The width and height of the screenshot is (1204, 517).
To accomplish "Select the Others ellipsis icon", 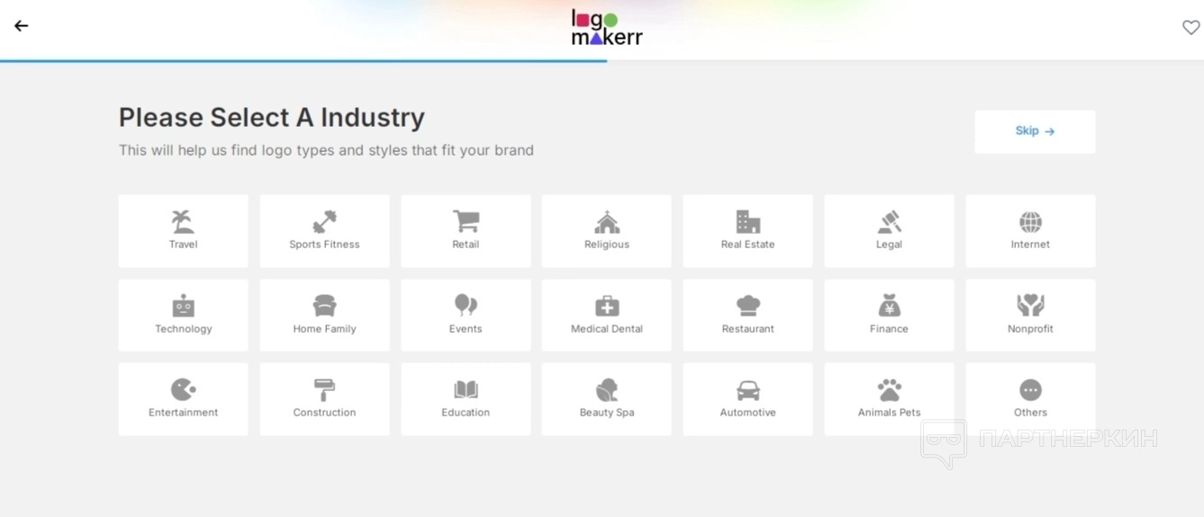I will pyautogui.click(x=1030, y=389).
